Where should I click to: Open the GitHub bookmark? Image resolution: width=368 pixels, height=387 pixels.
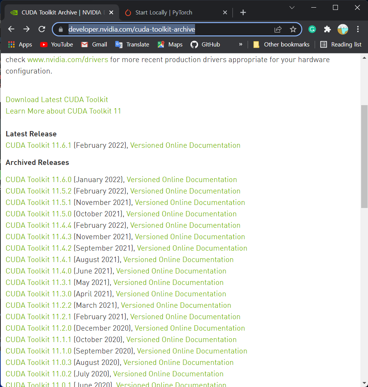click(205, 45)
